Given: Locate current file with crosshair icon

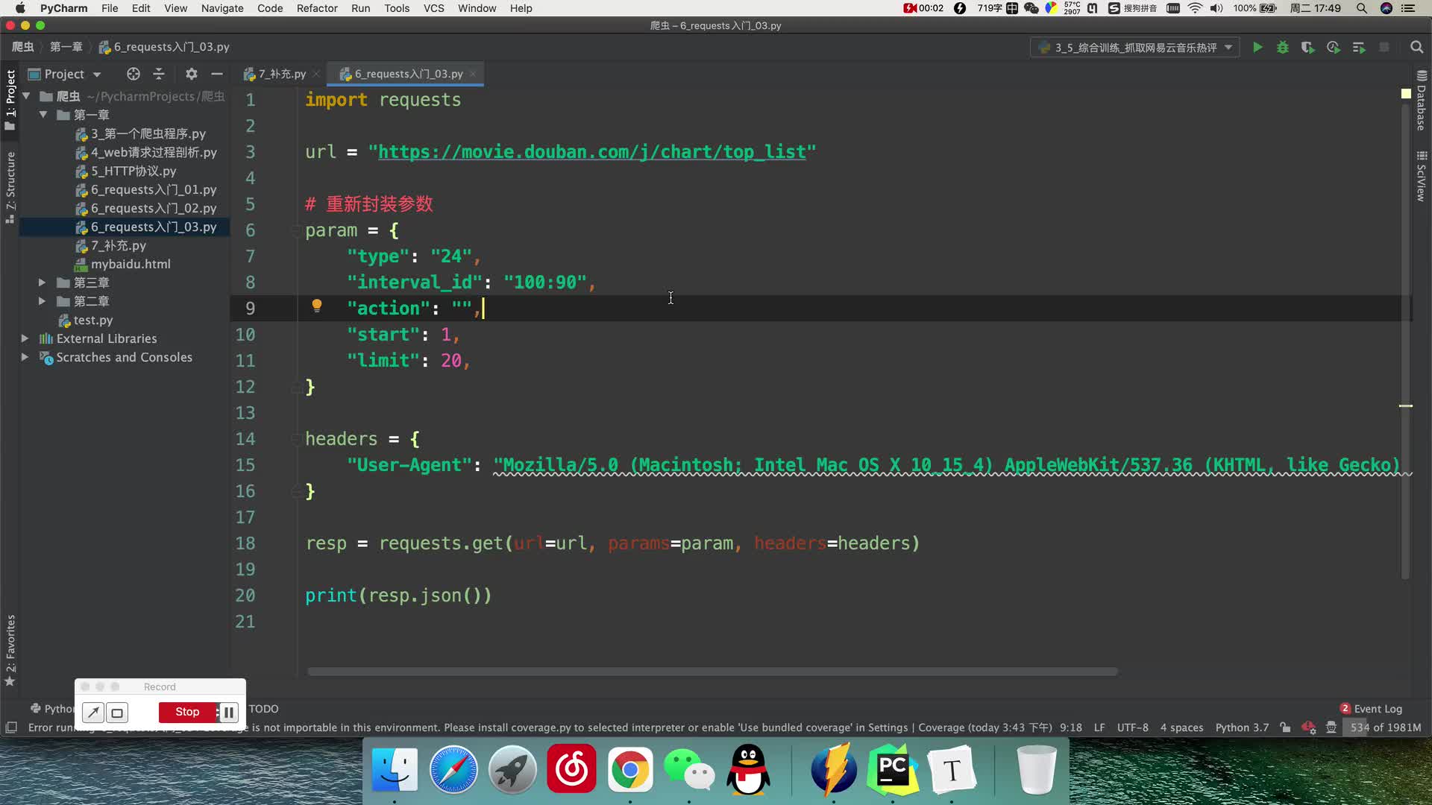Looking at the screenshot, I should [x=134, y=74].
